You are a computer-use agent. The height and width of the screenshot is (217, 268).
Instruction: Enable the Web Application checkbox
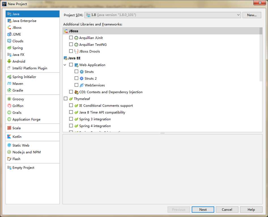[x=71, y=65]
